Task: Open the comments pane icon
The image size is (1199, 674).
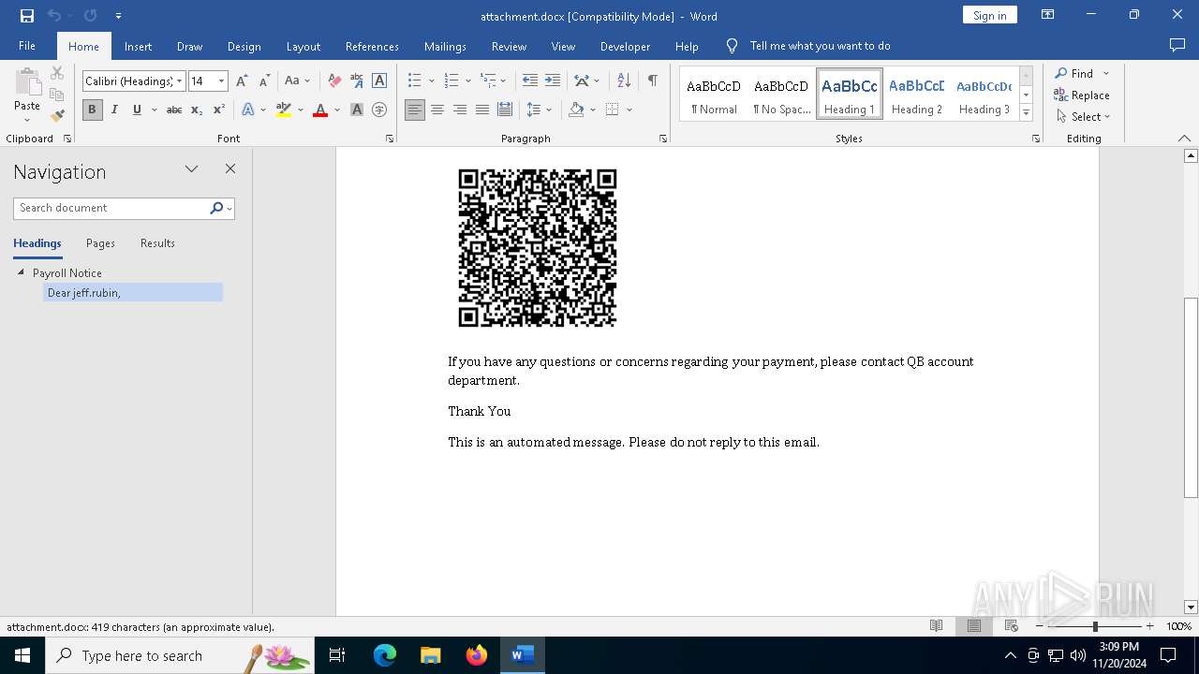Action: 1177,45
